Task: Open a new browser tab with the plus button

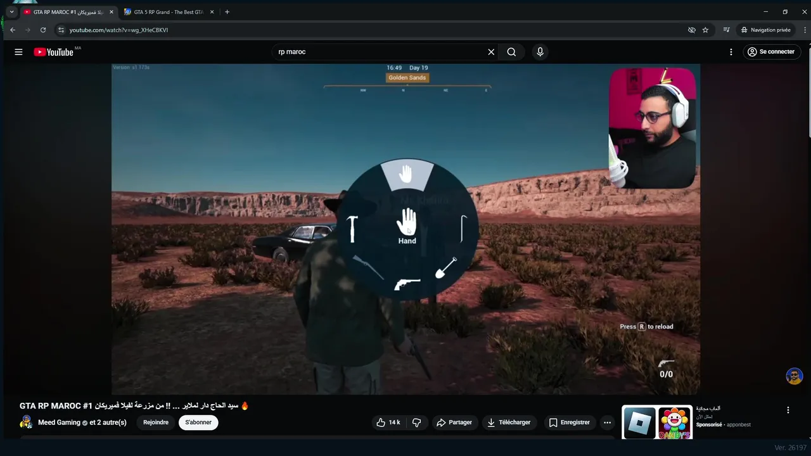Action: (x=227, y=12)
